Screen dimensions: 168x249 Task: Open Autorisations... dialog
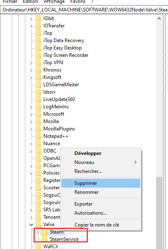coord(101,213)
